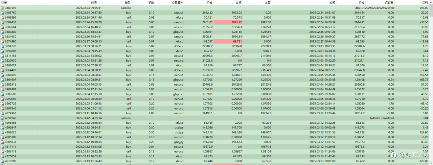Click order number 4305831

pos(10,142)
